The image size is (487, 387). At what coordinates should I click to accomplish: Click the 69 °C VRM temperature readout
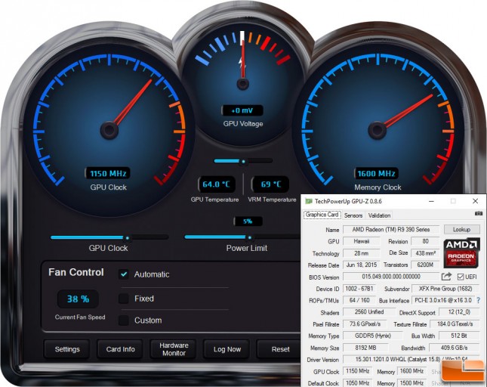tap(270, 184)
